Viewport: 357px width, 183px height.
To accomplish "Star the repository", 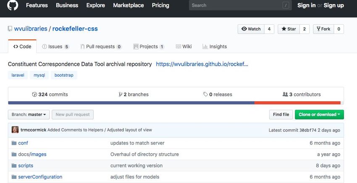I will pyautogui.click(x=289, y=29).
